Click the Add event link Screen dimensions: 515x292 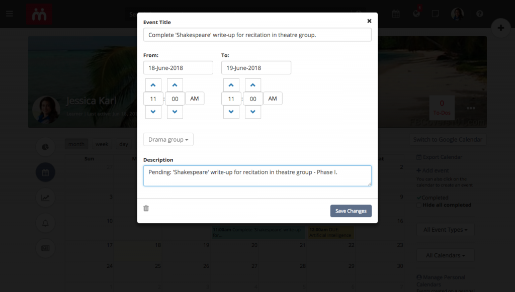[x=433, y=170]
